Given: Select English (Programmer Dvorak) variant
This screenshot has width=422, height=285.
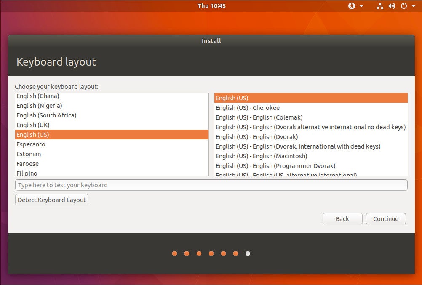Looking at the screenshot, I should (311, 166).
